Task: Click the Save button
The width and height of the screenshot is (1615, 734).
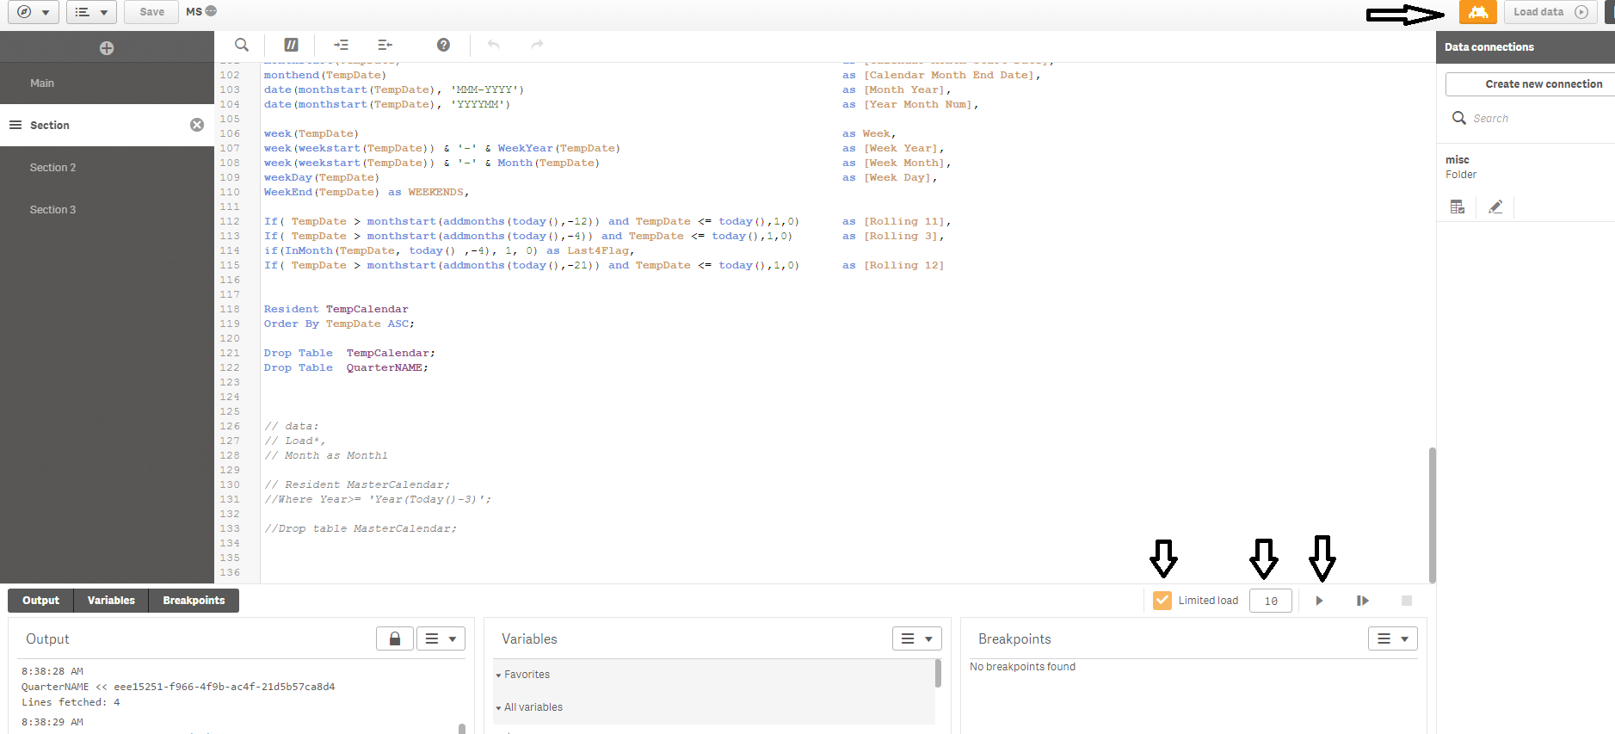Action: point(151,12)
